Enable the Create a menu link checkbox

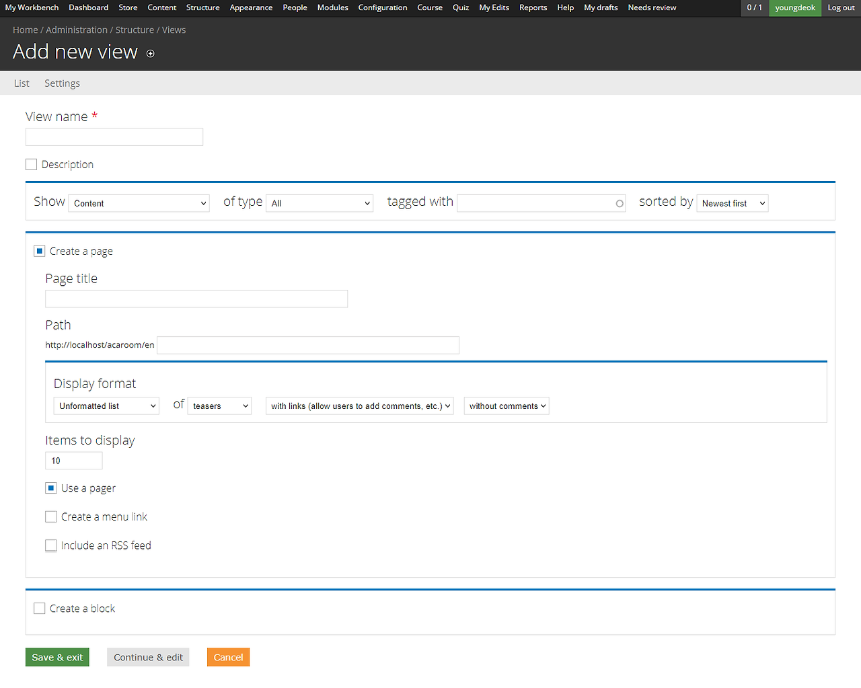tap(51, 517)
